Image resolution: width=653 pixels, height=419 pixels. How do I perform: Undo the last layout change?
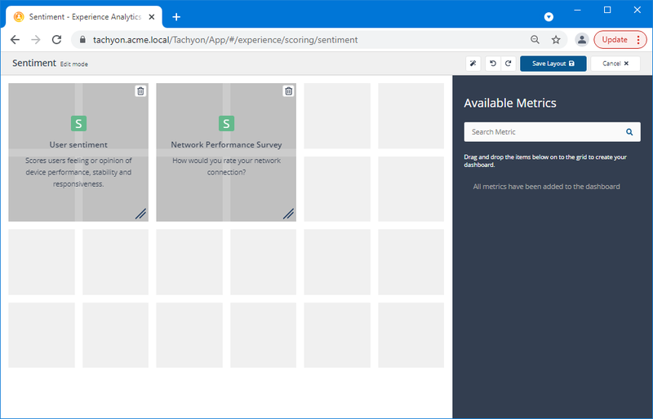click(x=493, y=64)
